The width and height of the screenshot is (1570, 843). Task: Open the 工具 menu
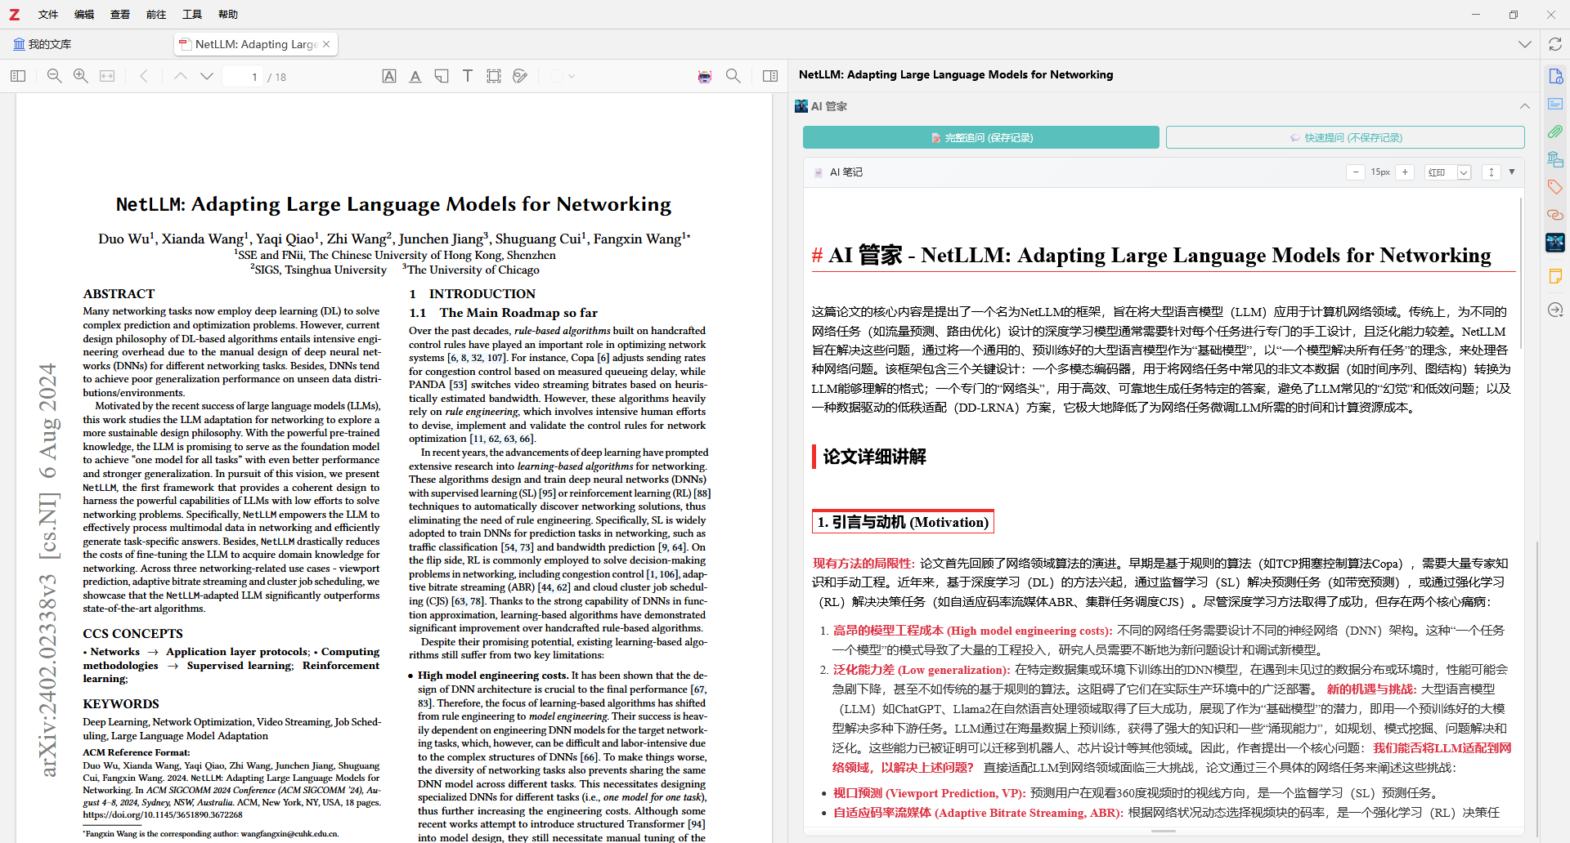pos(192,15)
